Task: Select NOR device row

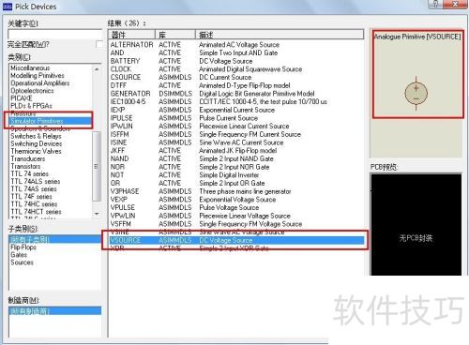Action: coord(236,167)
